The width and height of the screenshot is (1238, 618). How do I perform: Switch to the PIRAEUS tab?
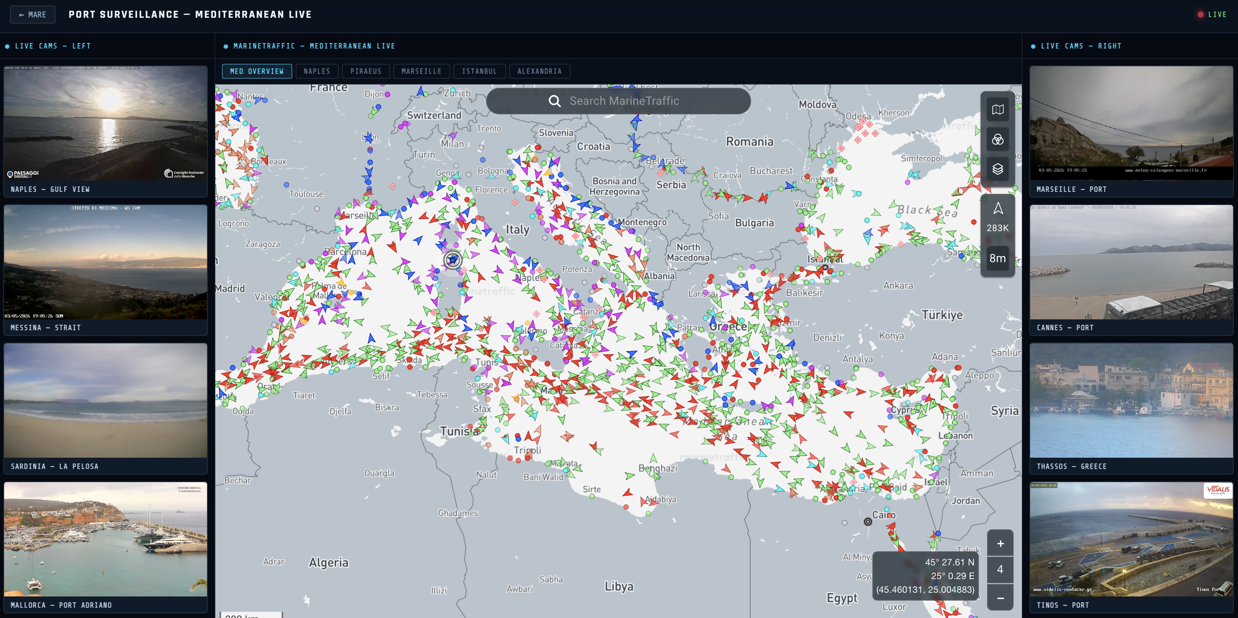366,71
